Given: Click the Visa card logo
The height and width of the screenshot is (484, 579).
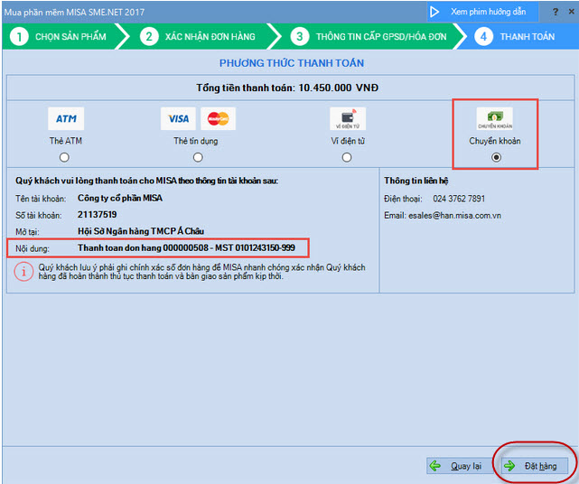Looking at the screenshot, I should pos(179,119).
